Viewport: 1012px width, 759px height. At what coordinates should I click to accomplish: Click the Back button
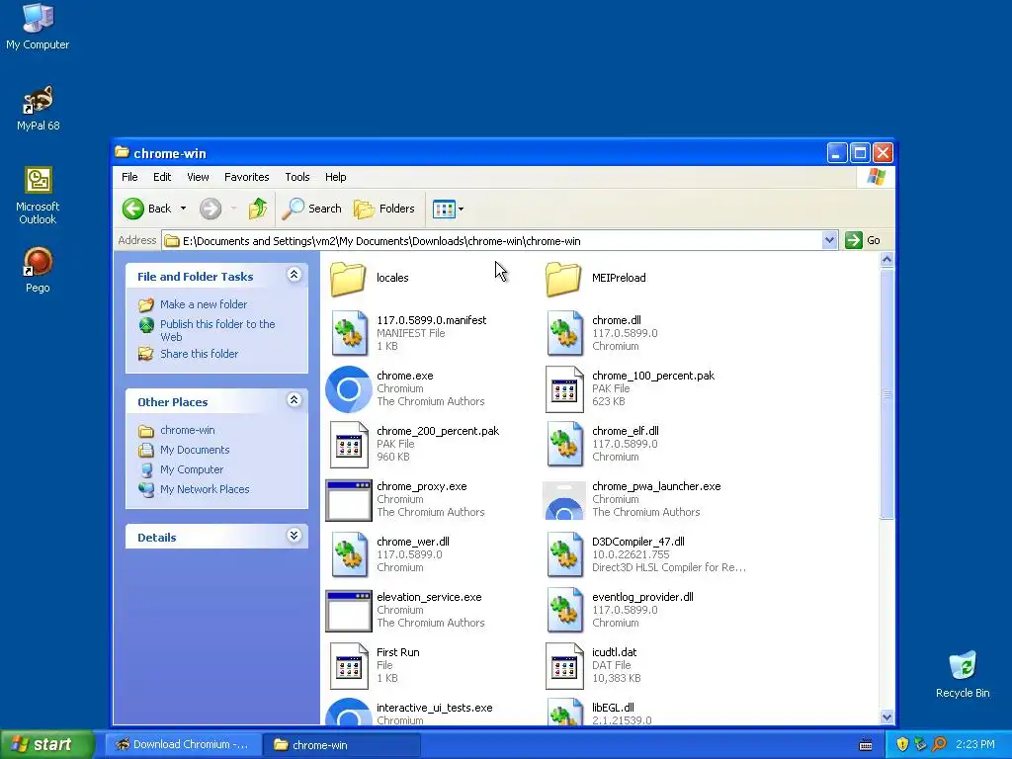click(148, 209)
